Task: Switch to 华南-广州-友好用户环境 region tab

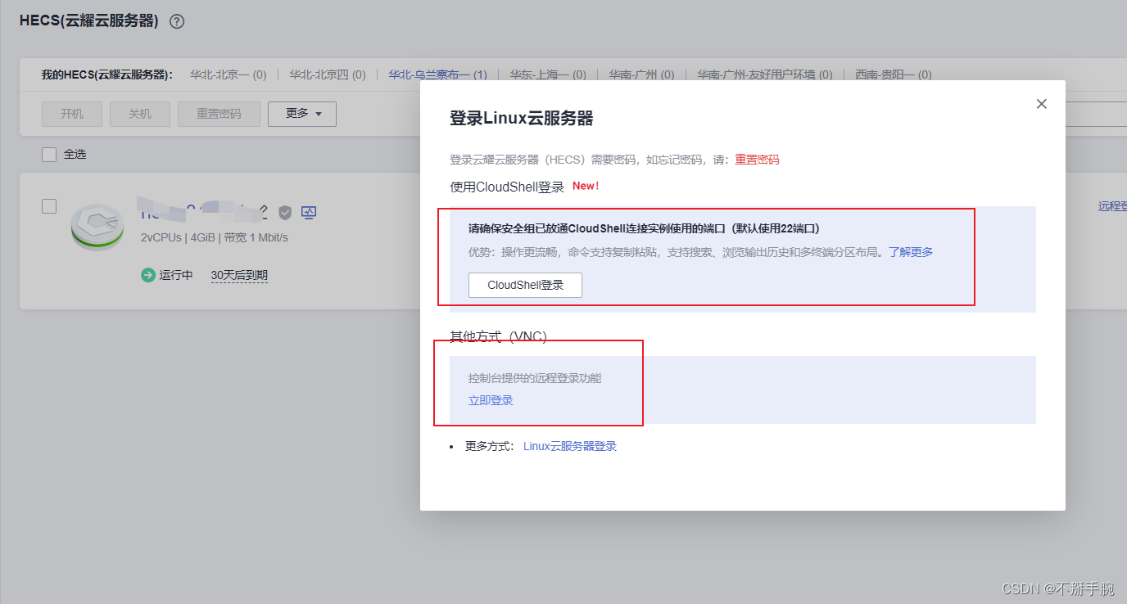Action: pyautogui.click(x=765, y=74)
